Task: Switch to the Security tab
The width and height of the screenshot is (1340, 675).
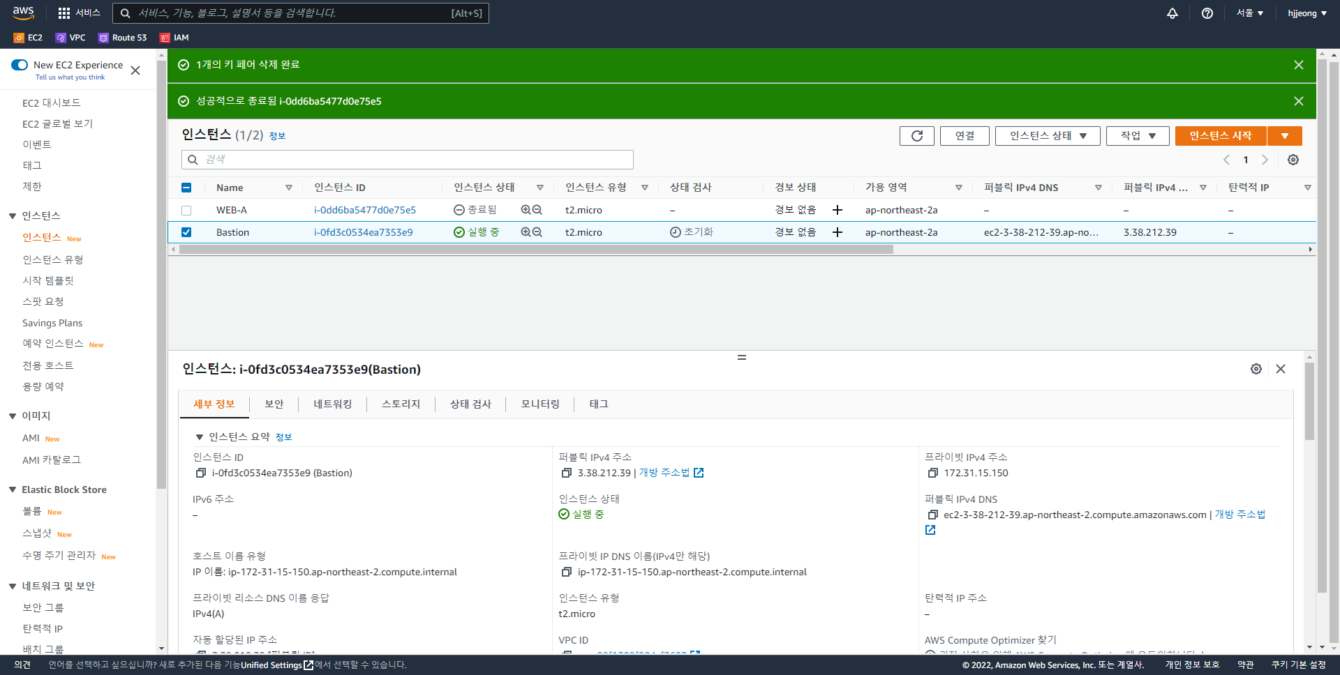Action: [x=274, y=404]
